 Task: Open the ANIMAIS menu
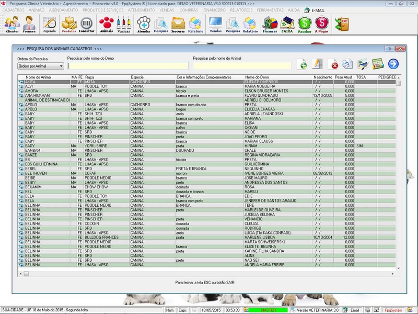click(37, 10)
